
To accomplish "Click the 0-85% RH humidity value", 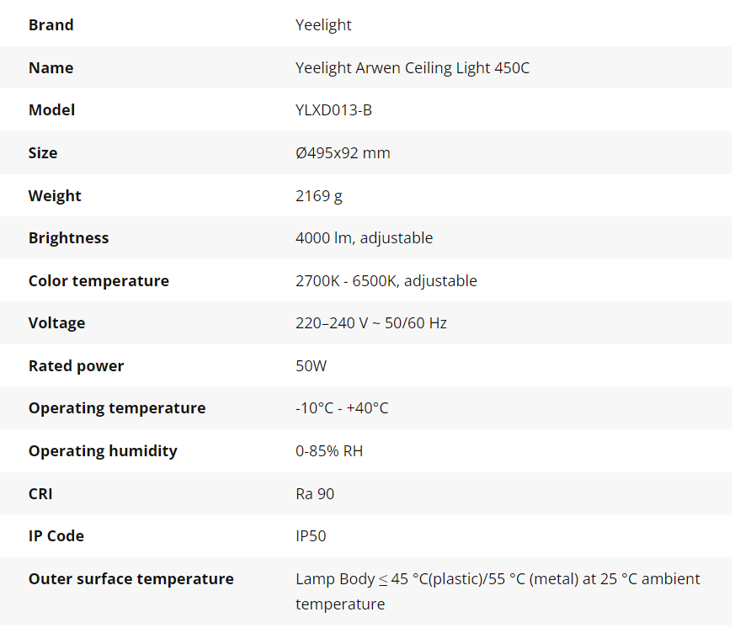I will click(x=329, y=451).
